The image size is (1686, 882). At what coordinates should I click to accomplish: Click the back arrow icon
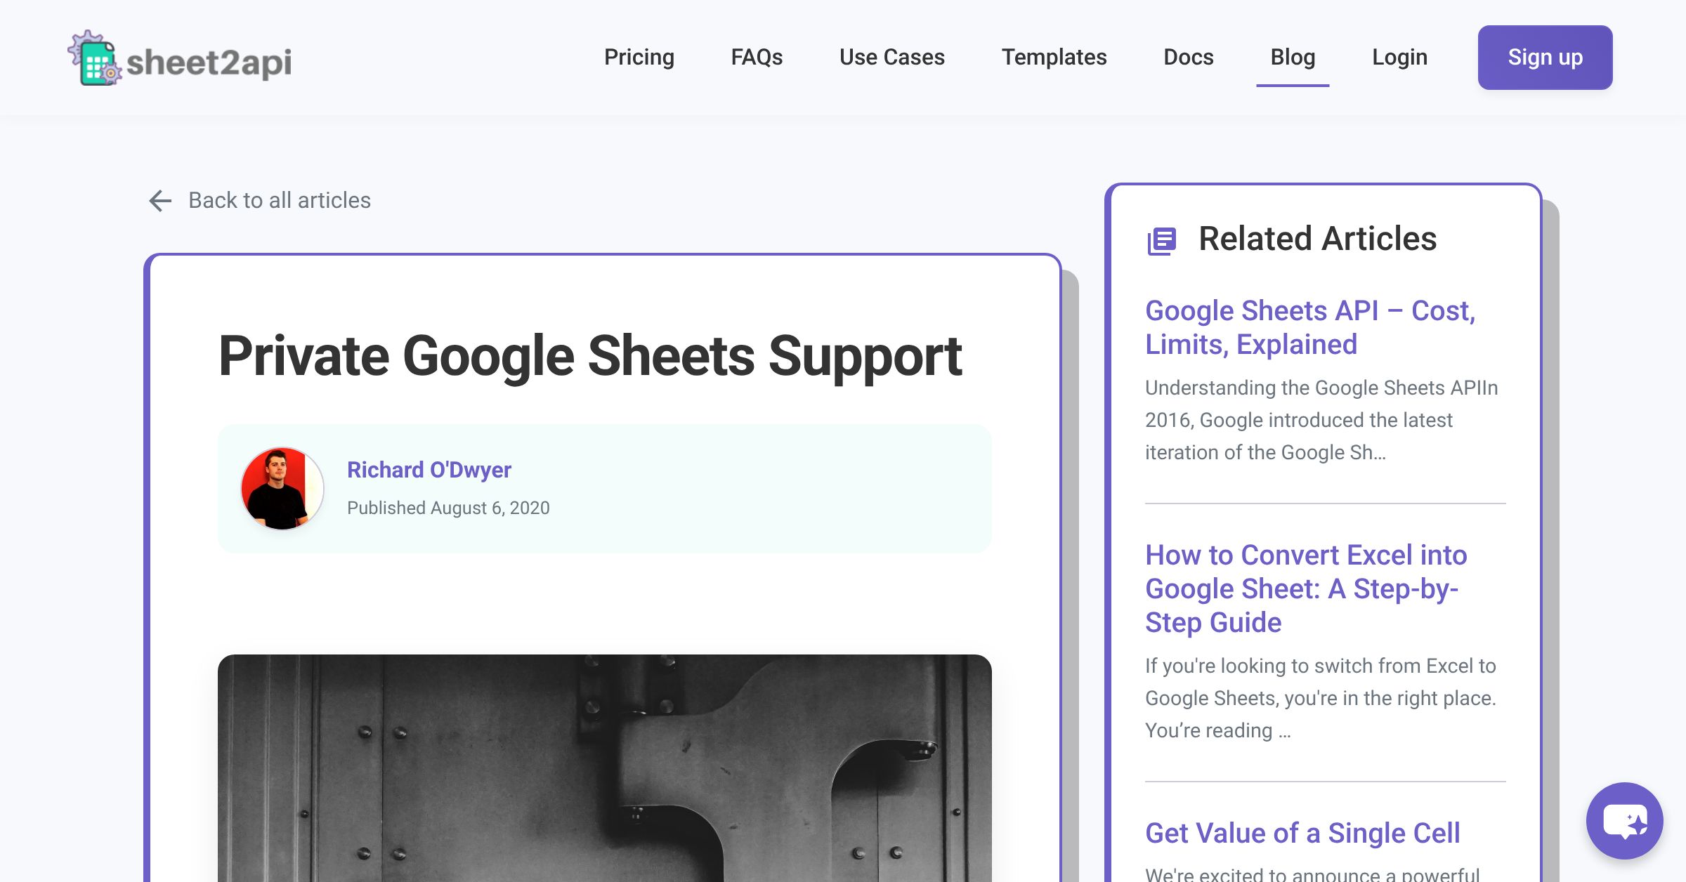pos(160,201)
